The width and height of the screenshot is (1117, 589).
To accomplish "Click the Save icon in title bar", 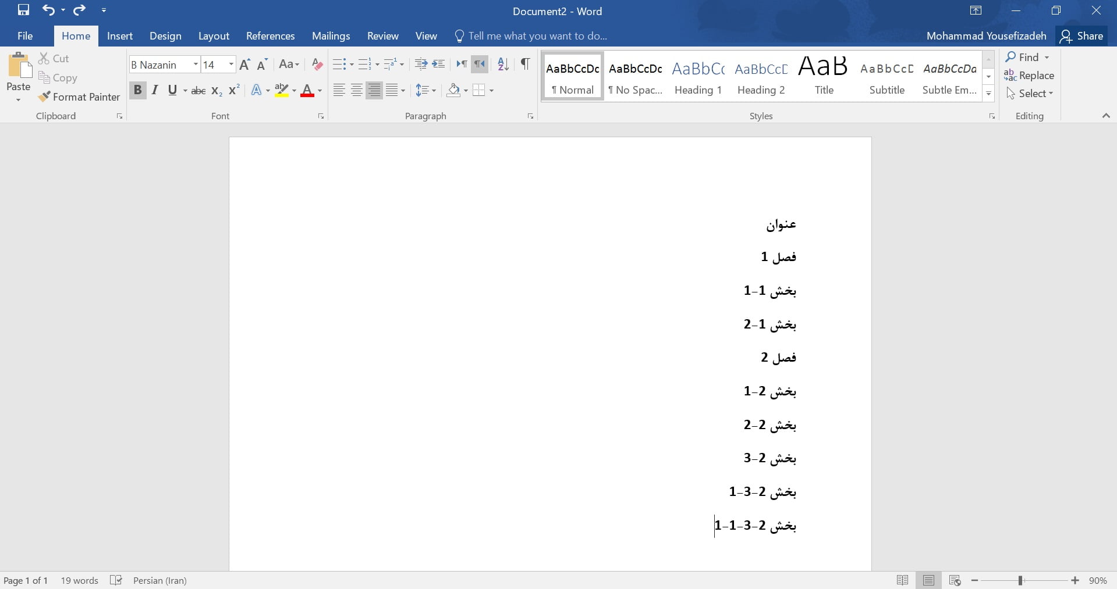I will coord(23,10).
